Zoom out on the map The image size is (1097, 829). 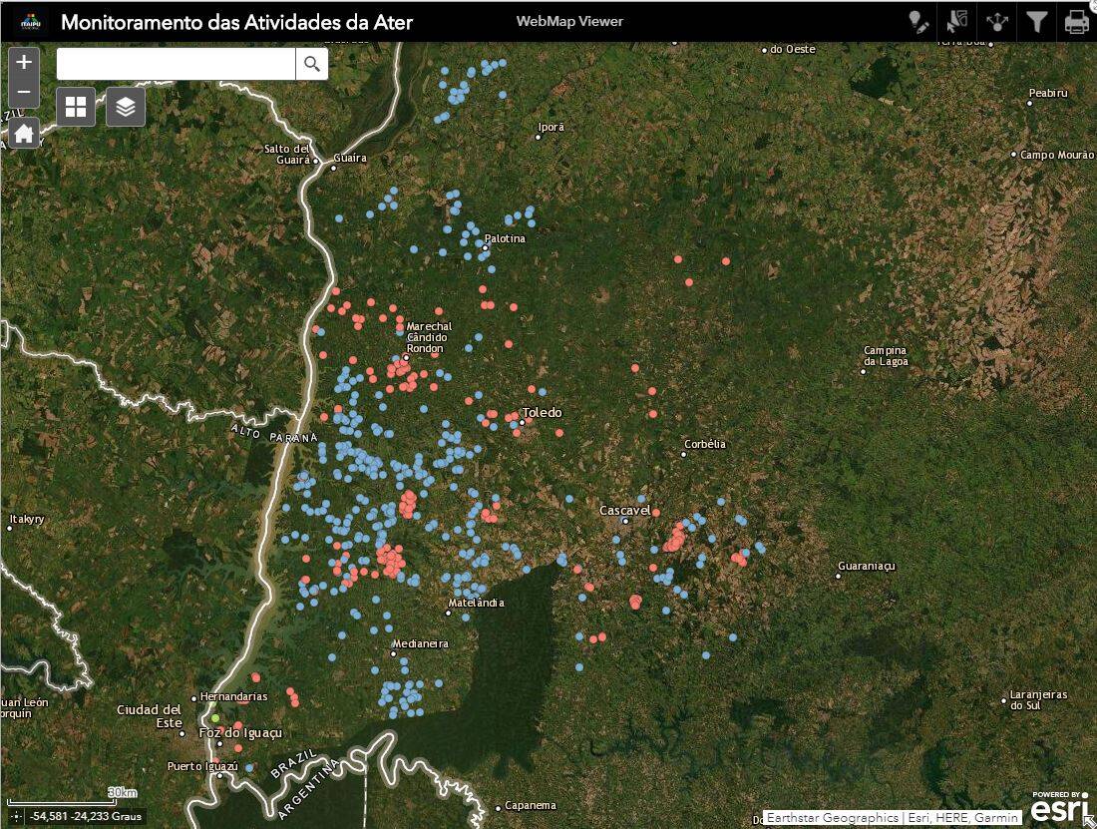tap(24, 93)
